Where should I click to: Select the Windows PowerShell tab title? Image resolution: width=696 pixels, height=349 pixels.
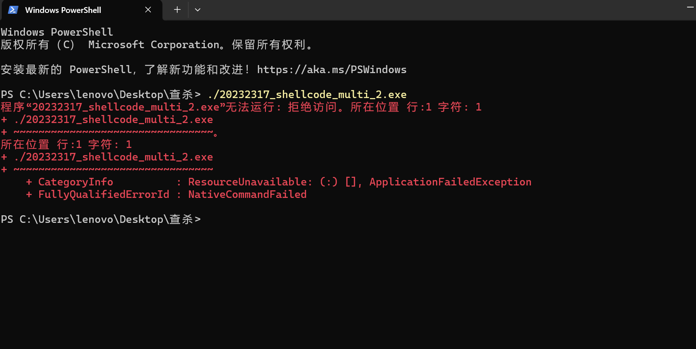point(62,10)
